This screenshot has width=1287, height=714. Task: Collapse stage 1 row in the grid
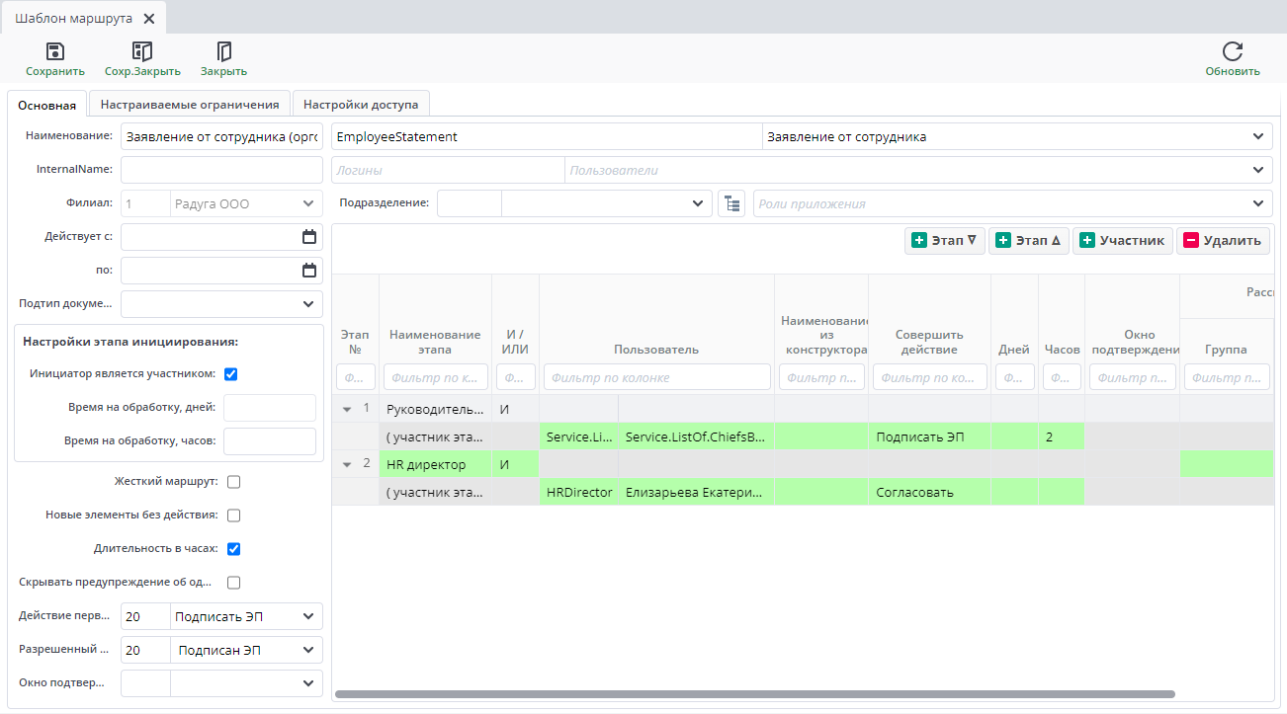(347, 409)
